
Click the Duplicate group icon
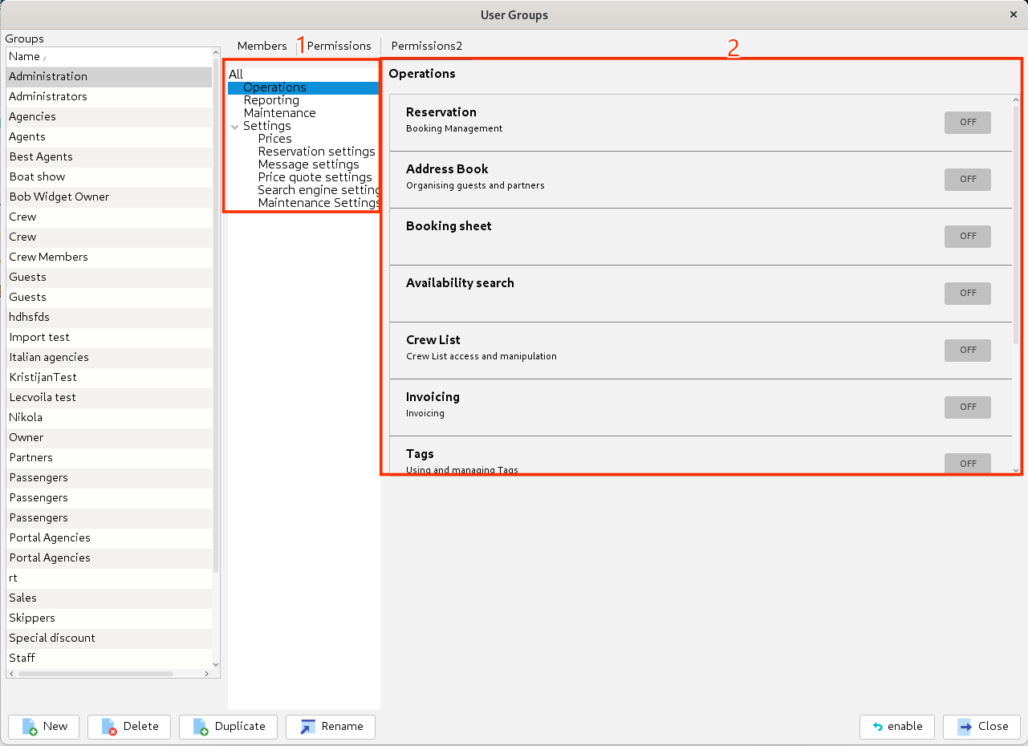pos(200,727)
